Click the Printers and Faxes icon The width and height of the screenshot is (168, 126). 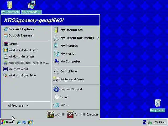point(56,79)
